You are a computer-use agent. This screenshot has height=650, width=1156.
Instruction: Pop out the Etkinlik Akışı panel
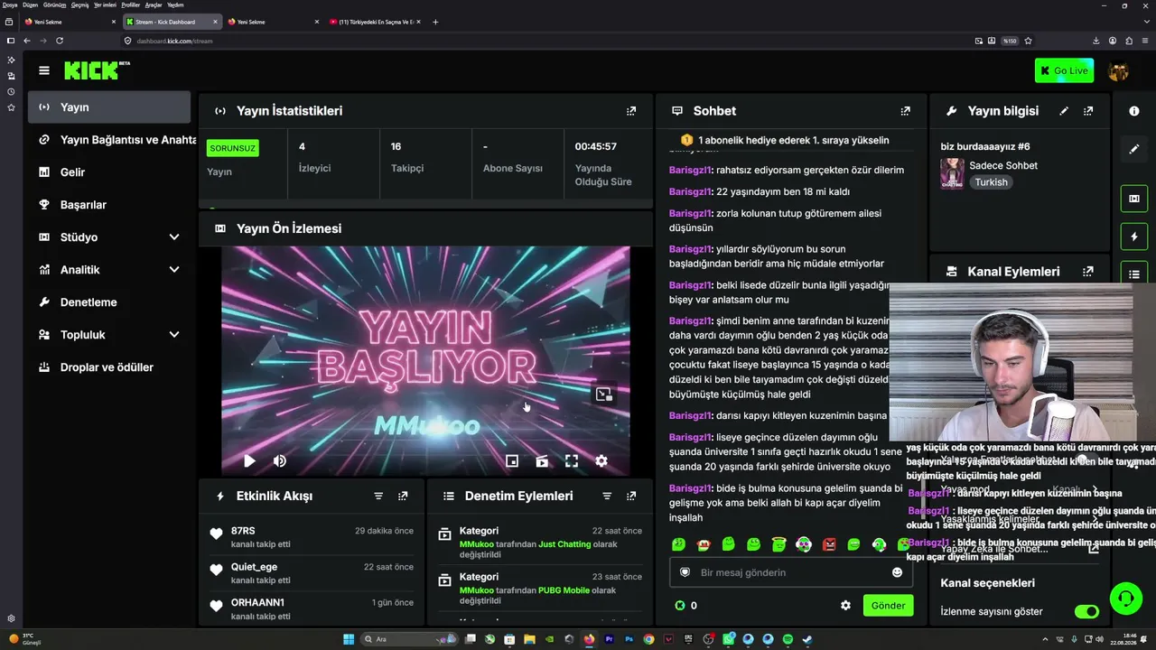pos(403,496)
